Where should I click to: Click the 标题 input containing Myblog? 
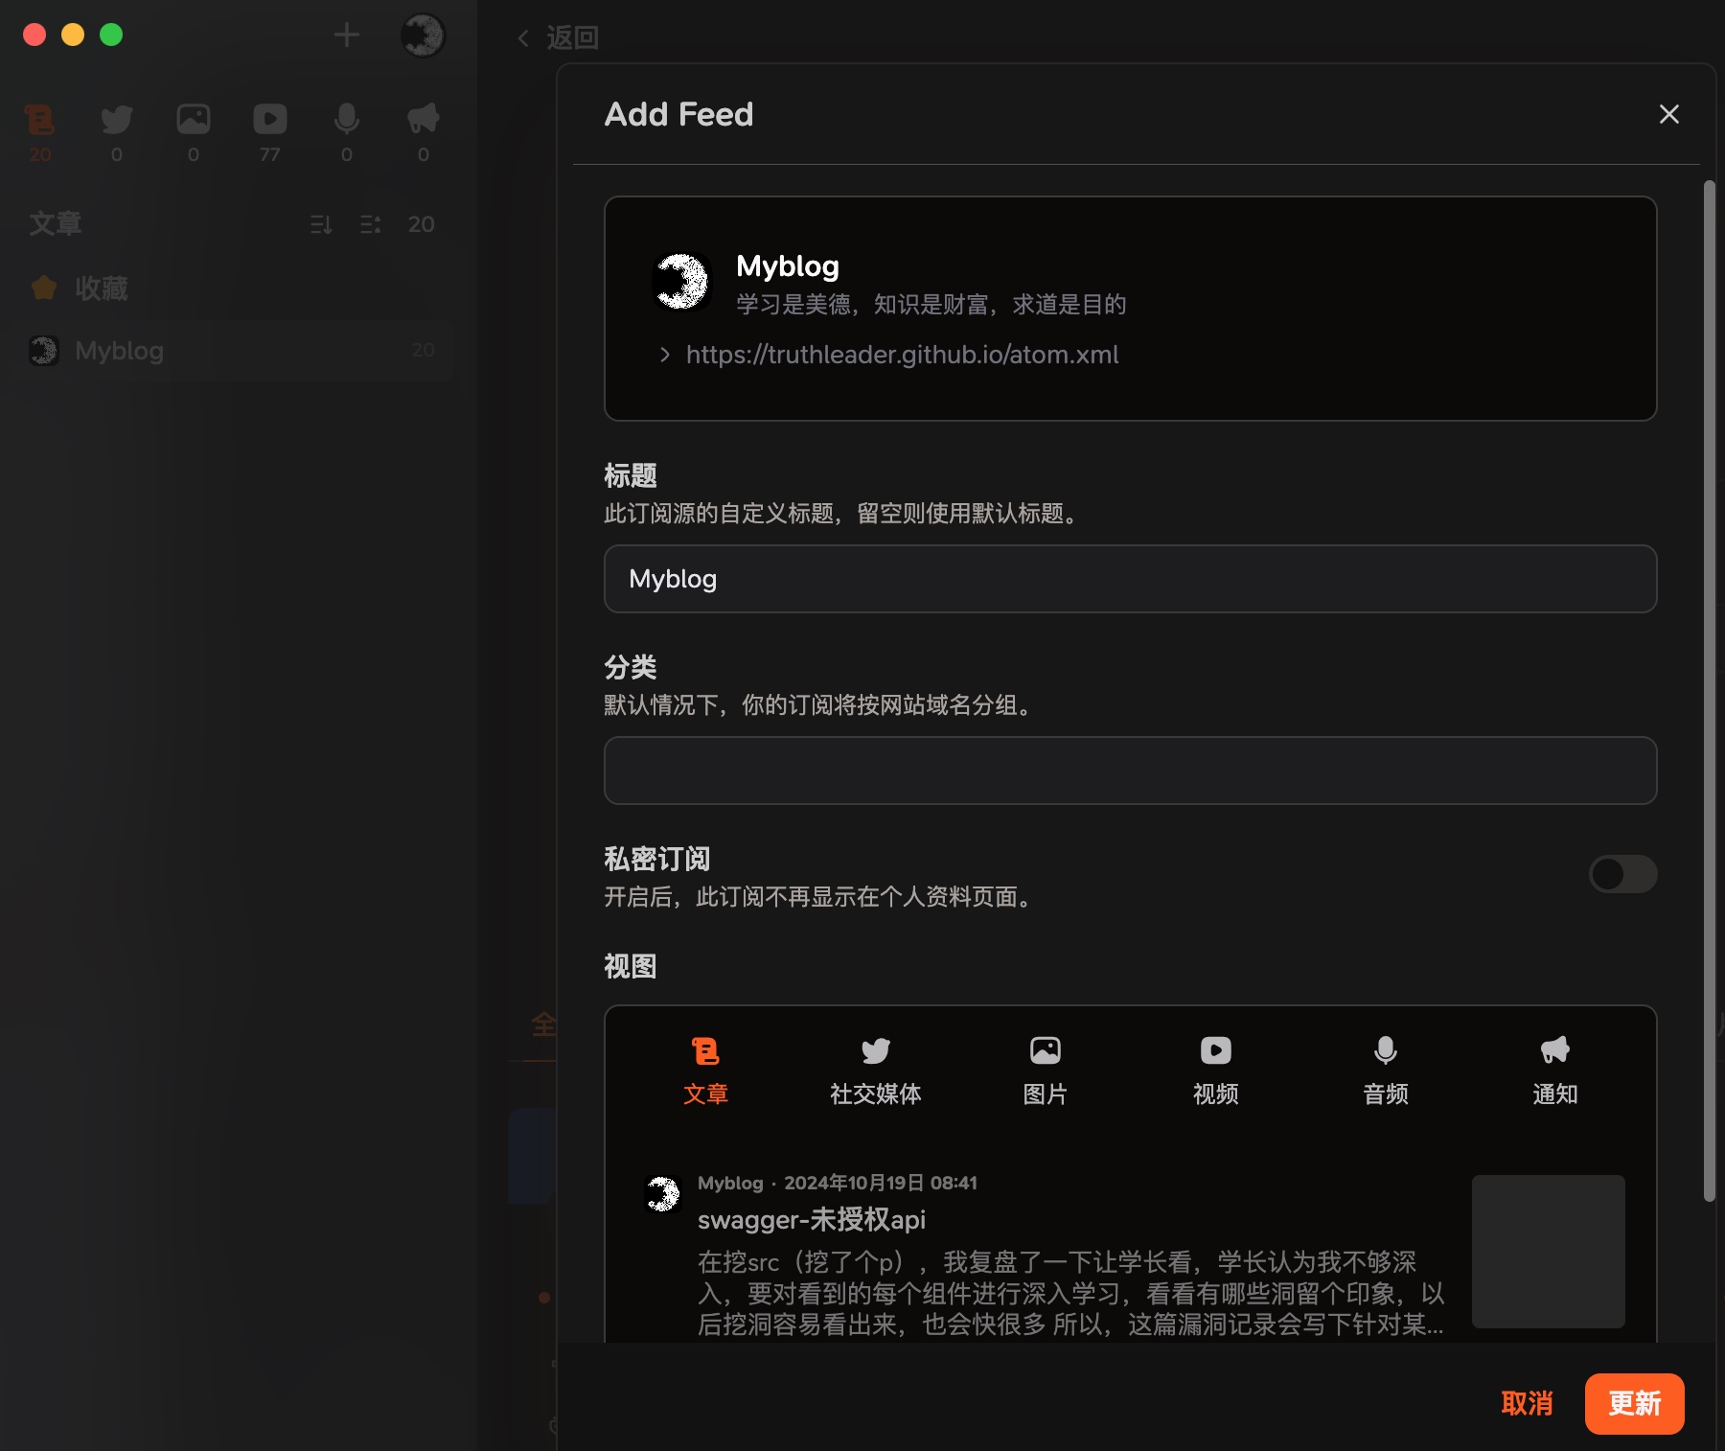coord(1129,579)
